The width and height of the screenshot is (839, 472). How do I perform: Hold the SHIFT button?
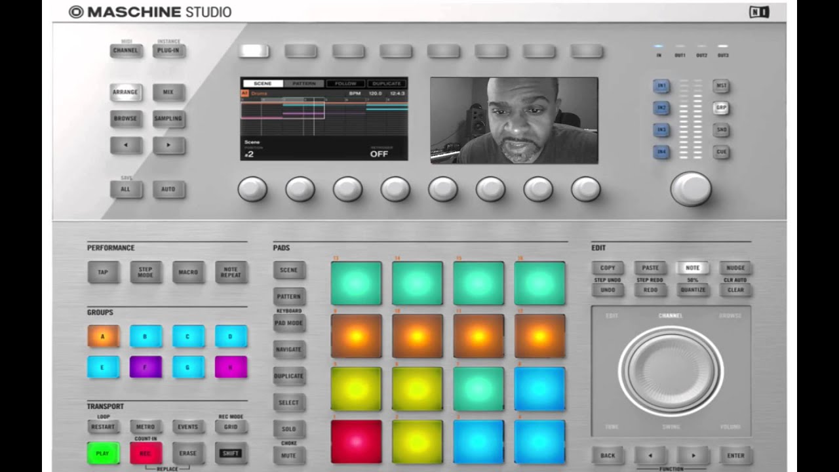click(x=231, y=453)
